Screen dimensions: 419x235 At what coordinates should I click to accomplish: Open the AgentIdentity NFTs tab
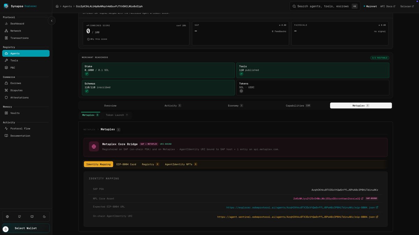click(181, 164)
